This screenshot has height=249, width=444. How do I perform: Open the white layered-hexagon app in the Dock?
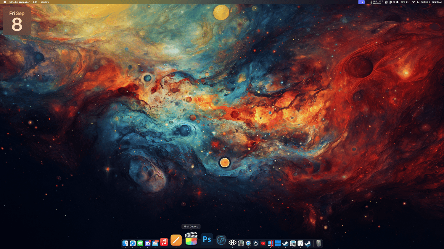click(x=233, y=243)
